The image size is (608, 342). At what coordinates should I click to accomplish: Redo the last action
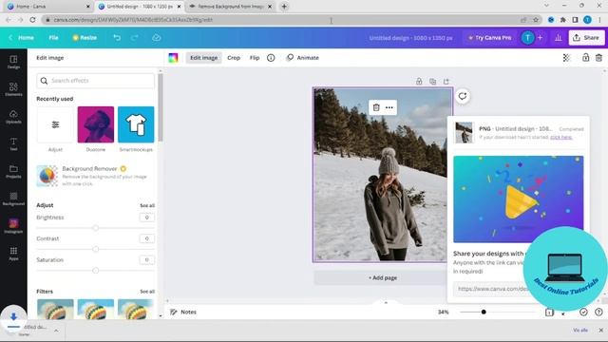[135, 38]
